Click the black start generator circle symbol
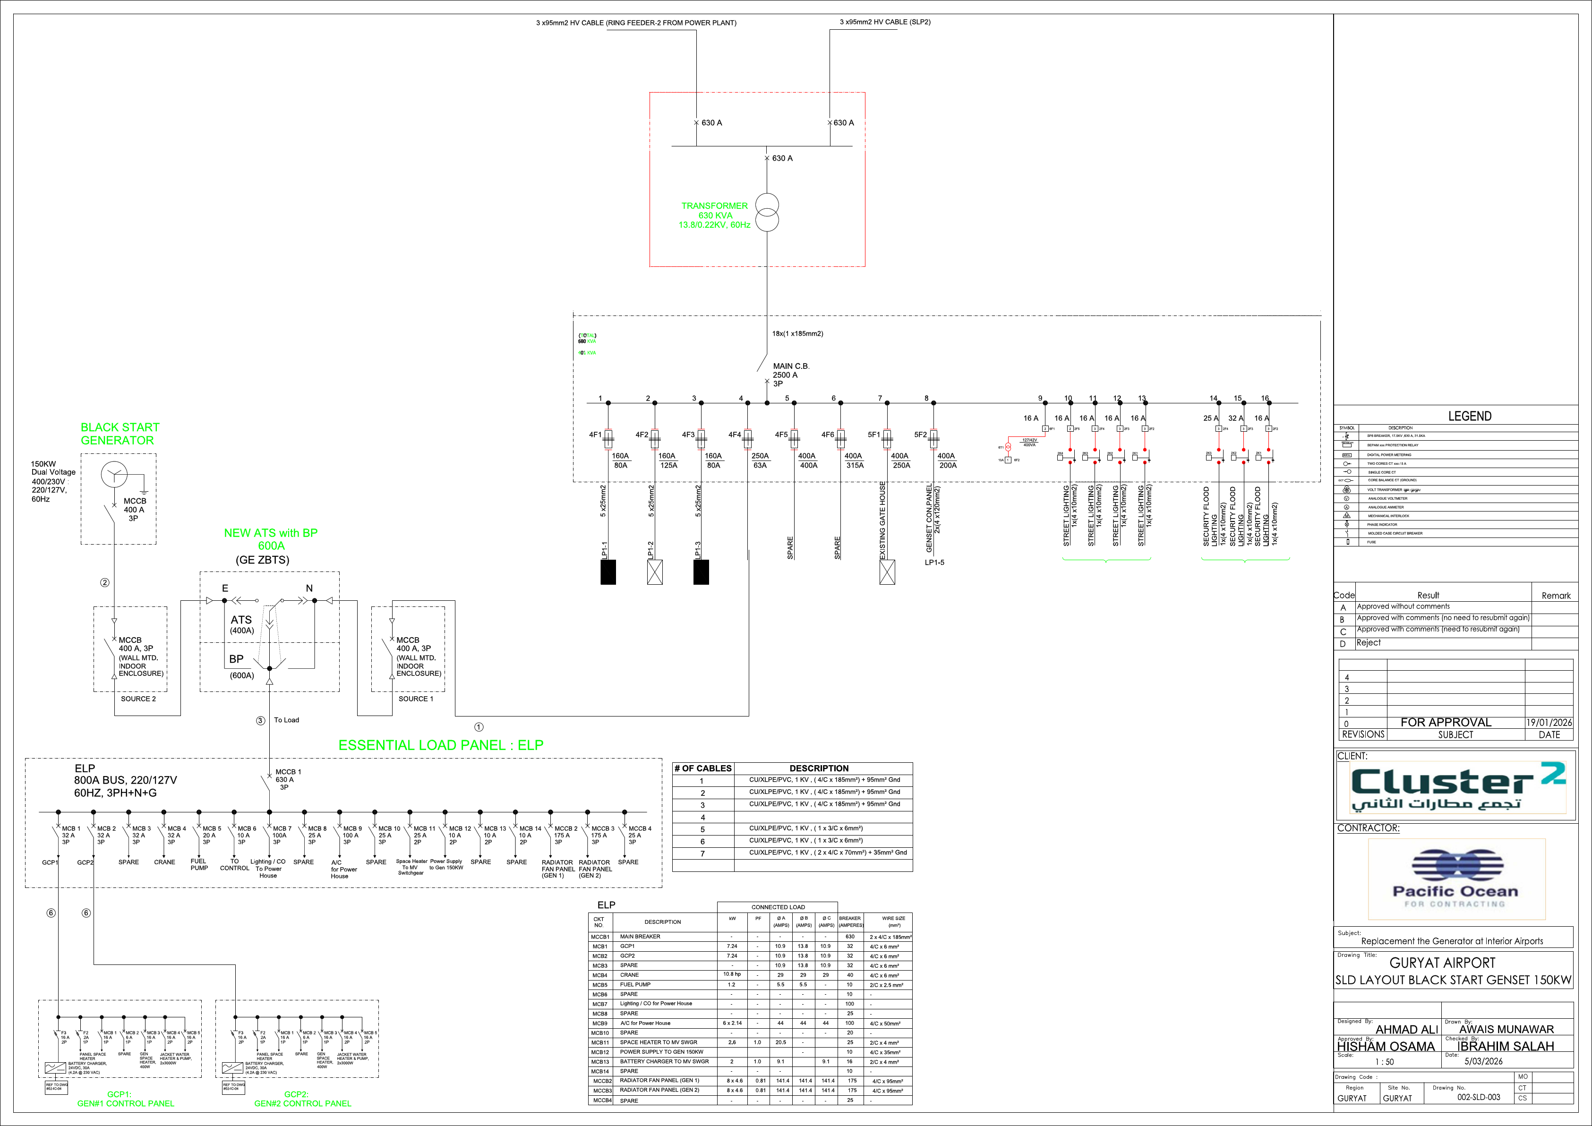 (x=114, y=475)
